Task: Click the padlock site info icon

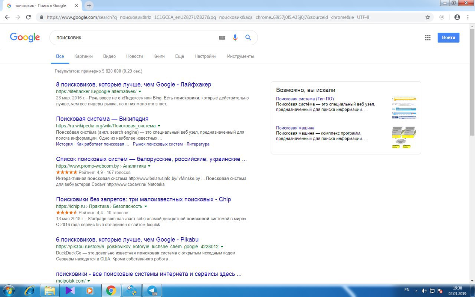Action: (42, 17)
